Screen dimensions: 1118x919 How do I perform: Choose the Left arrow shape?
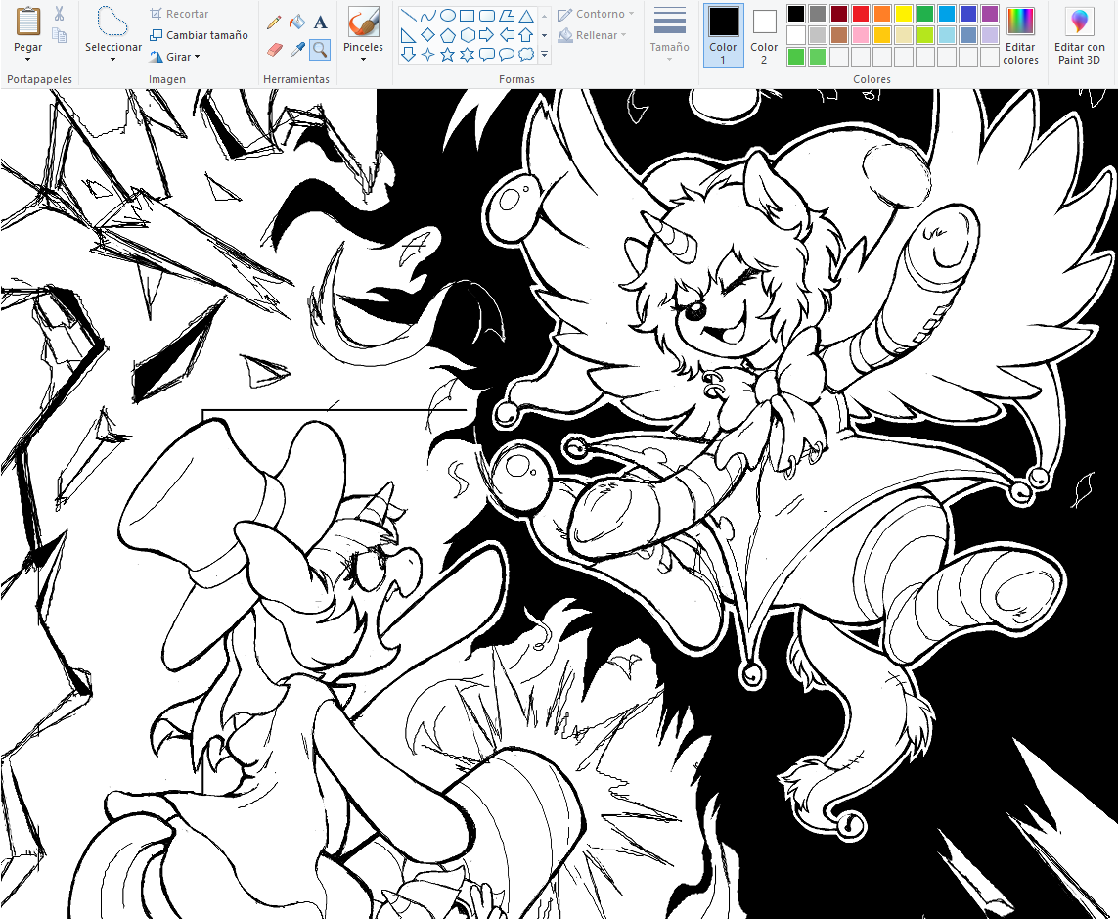[x=507, y=35]
